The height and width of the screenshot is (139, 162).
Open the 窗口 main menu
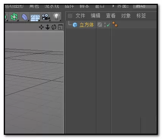tap(100, 6)
